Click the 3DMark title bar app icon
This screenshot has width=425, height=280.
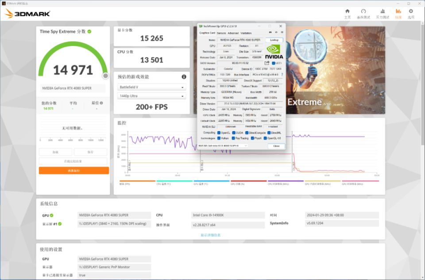click(x=4, y=4)
